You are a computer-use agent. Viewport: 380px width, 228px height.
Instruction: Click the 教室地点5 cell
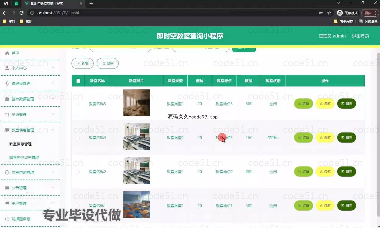tap(224, 104)
